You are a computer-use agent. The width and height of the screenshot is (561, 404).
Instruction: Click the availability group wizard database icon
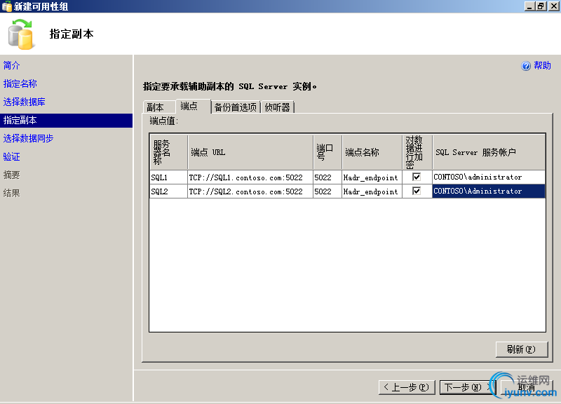click(x=22, y=34)
